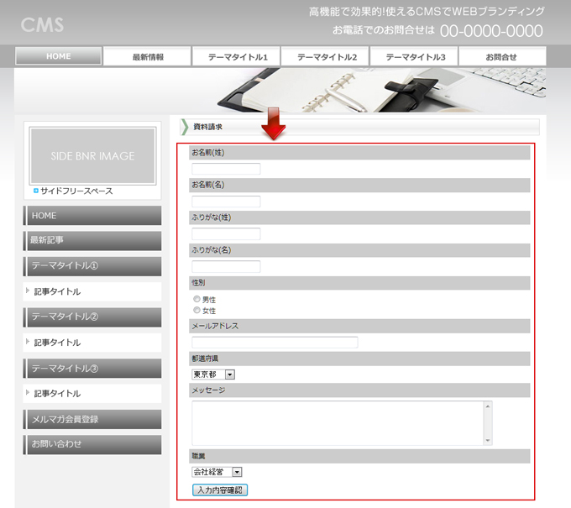Screen dimensions: 571x508
Task: Select the 男性 radio button
Action: [197, 299]
